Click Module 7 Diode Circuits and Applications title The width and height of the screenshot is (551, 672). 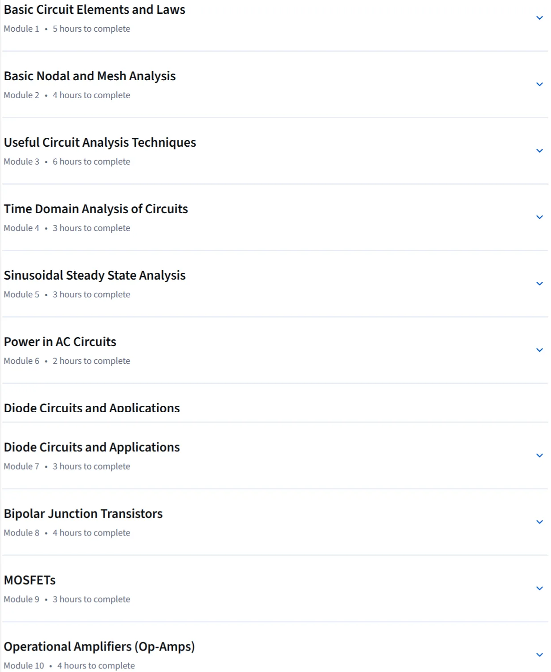click(x=92, y=447)
